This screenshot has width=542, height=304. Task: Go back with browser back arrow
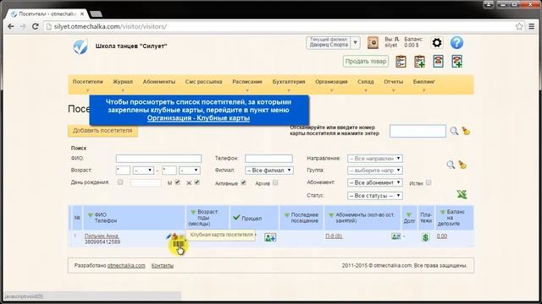click(11, 26)
